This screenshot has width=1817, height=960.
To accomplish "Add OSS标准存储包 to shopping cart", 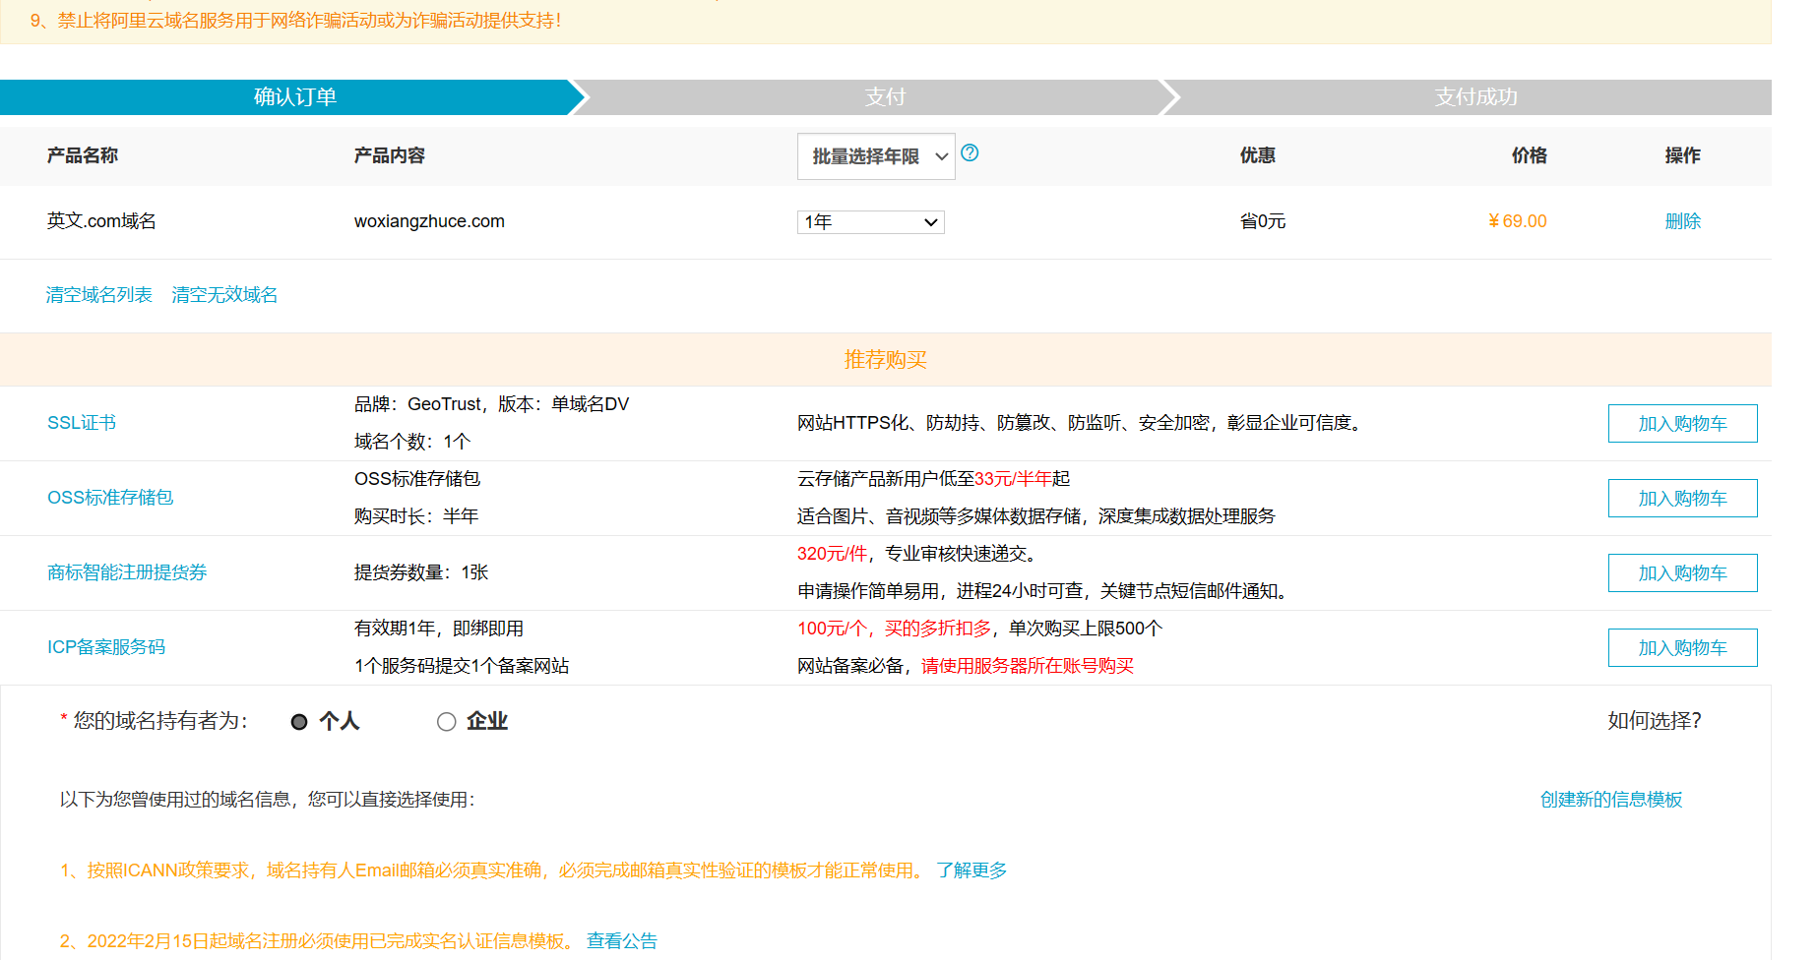I will pyautogui.click(x=1682, y=499).
